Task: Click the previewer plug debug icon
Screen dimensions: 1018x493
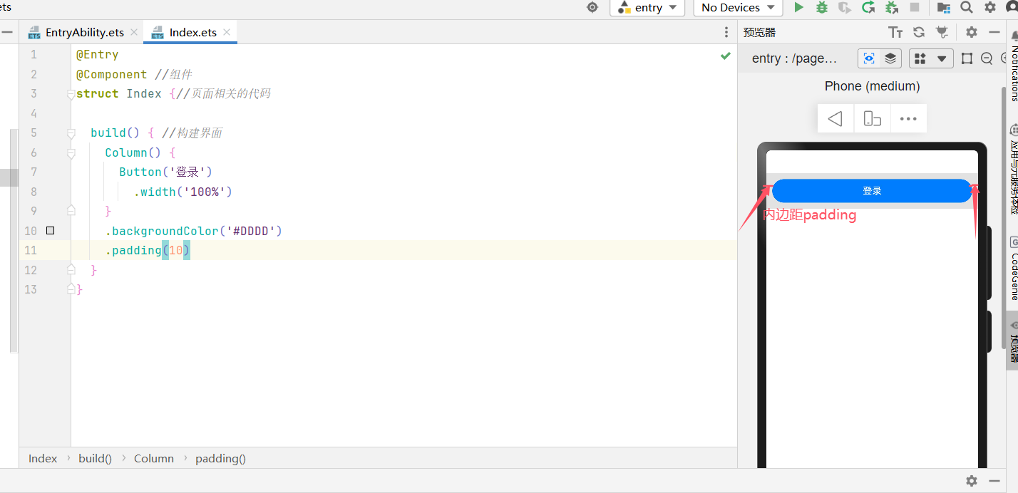Action: (942, 32)
